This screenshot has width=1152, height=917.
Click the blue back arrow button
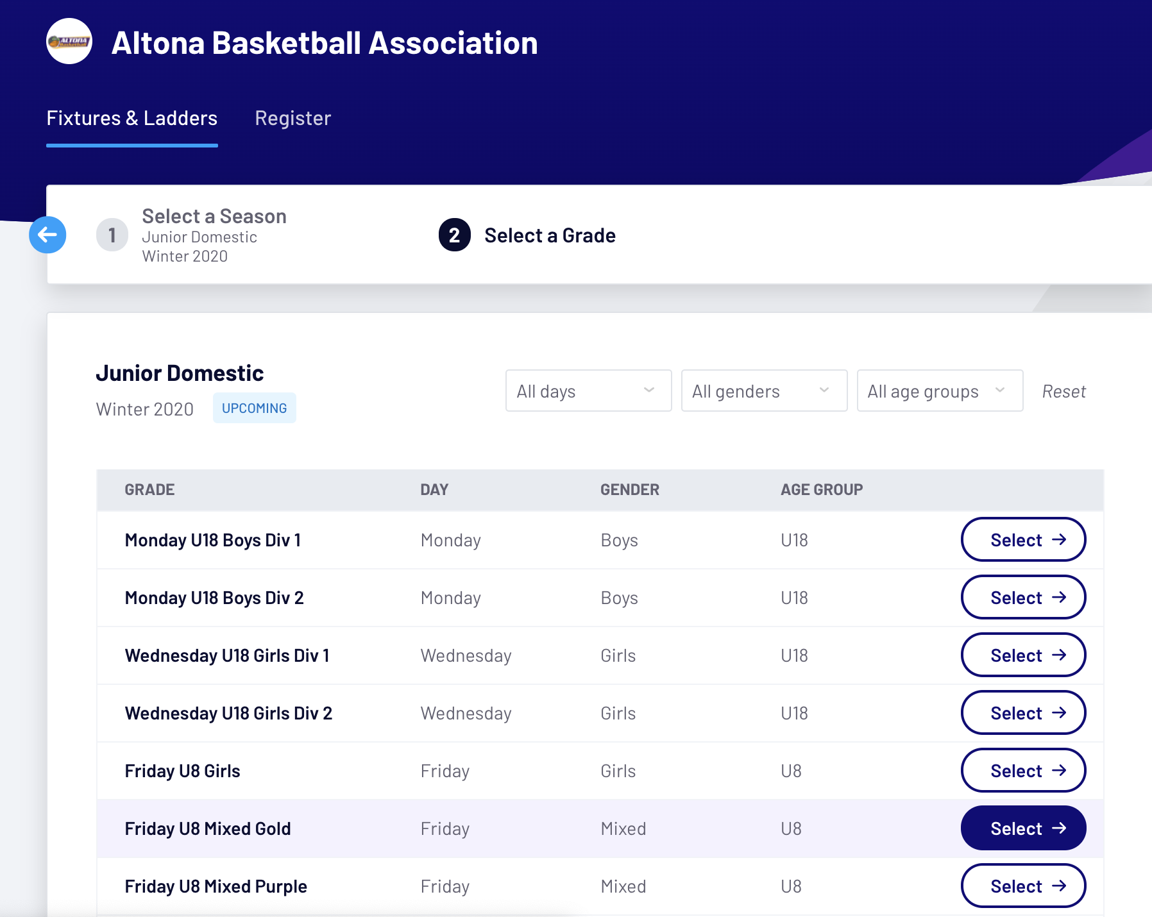[x=47, y=235]
